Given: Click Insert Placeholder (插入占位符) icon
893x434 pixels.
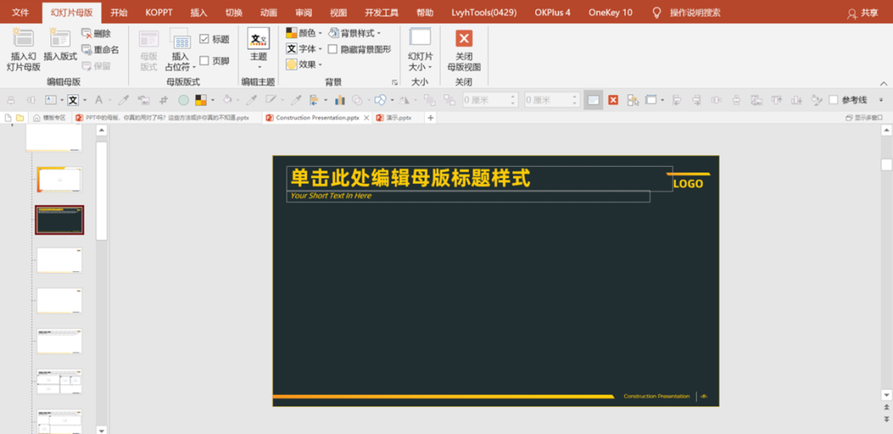Looking at the screenshot, I should click(x=180, y=39).
